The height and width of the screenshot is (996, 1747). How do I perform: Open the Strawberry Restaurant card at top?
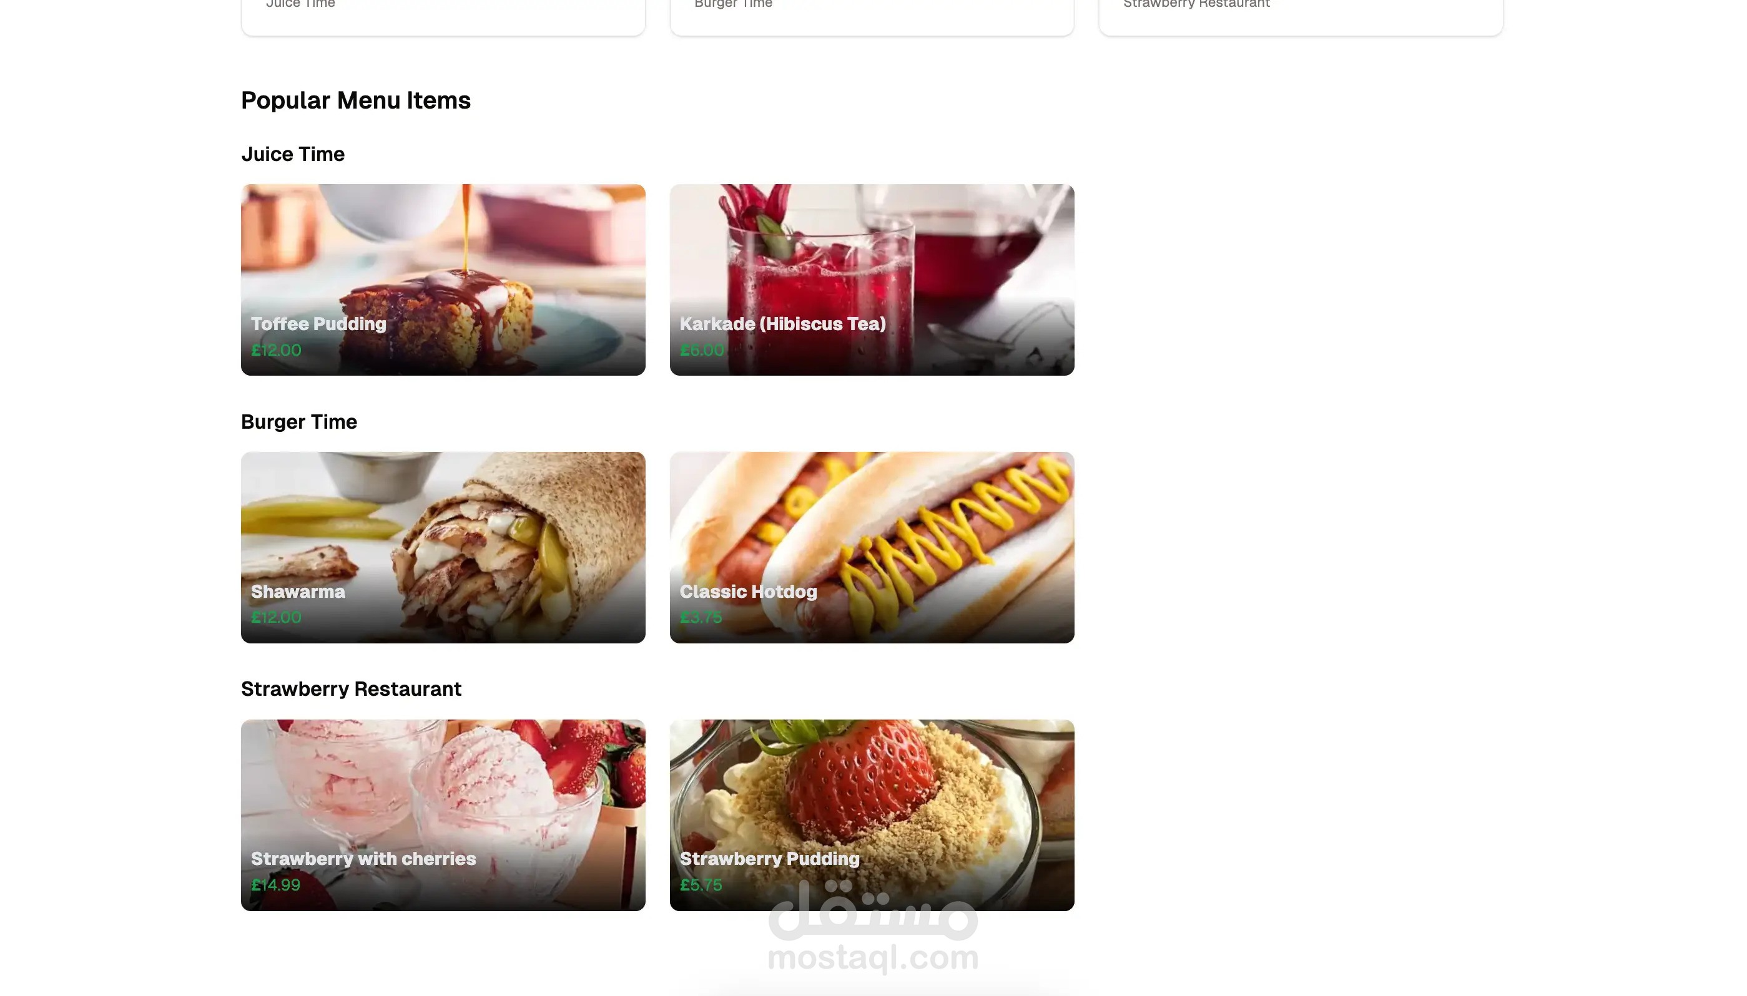click(1301, 15)
